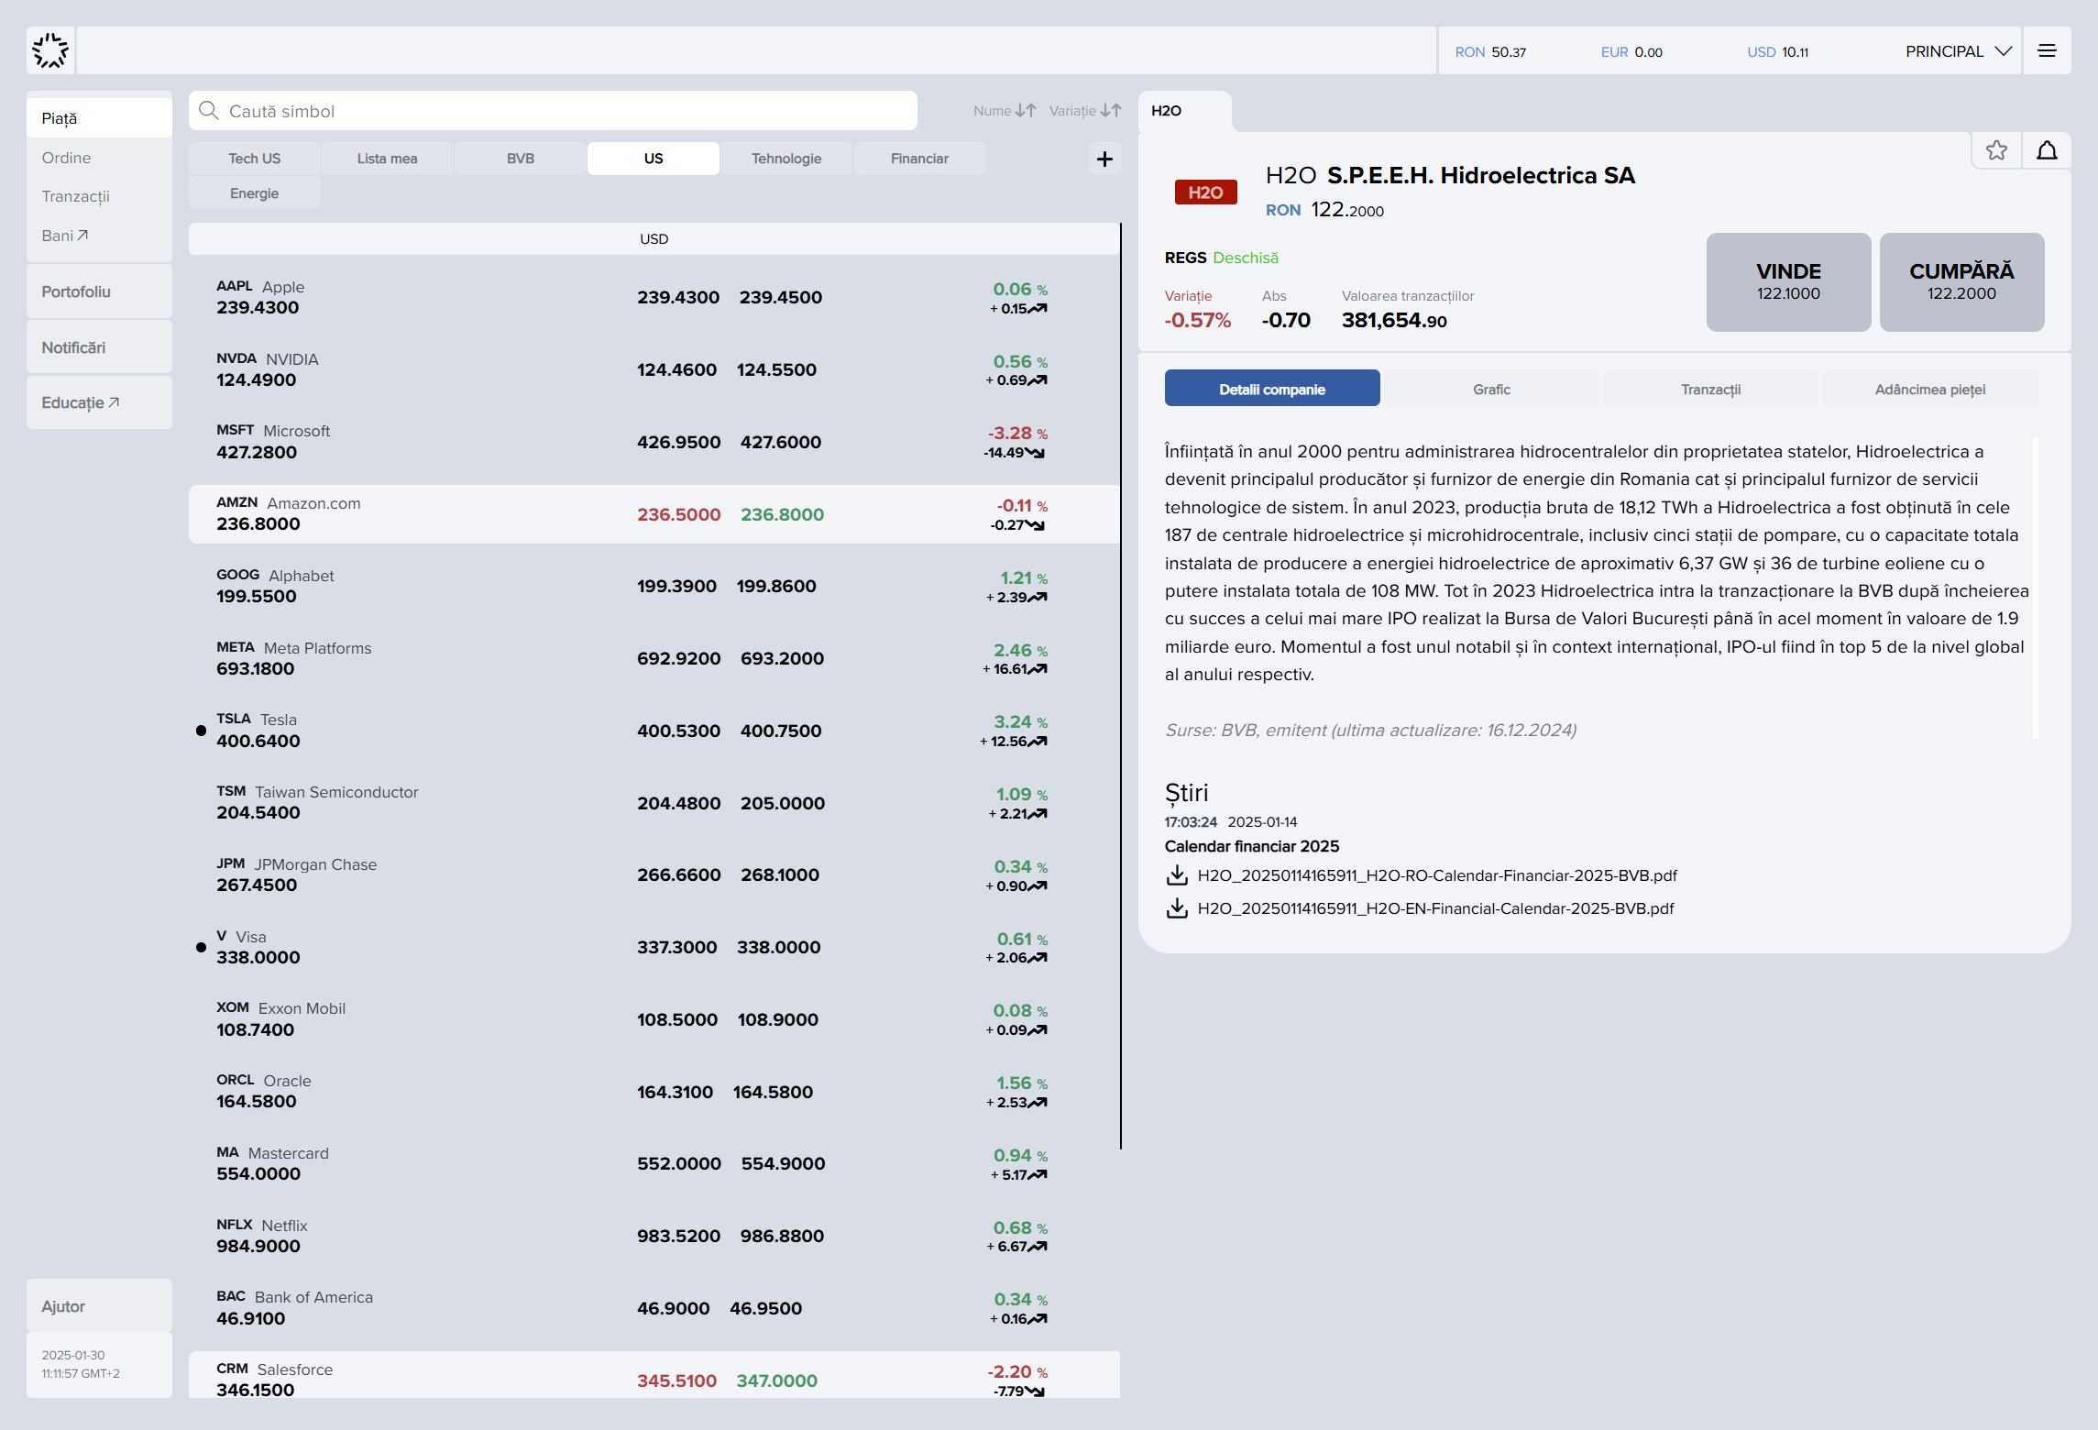Click the app logo icon
The image size is (2098, 1430).
coord(50,50)
